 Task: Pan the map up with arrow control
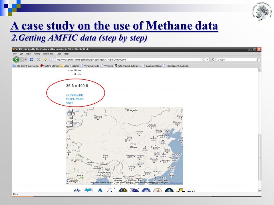click(x=71, y=110)
